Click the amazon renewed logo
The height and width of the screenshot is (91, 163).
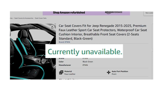(113, 12)
